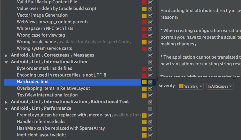
Task: Toggle checkbox for Overlapping items in RelativeLayout
Action: pos(150,89)
